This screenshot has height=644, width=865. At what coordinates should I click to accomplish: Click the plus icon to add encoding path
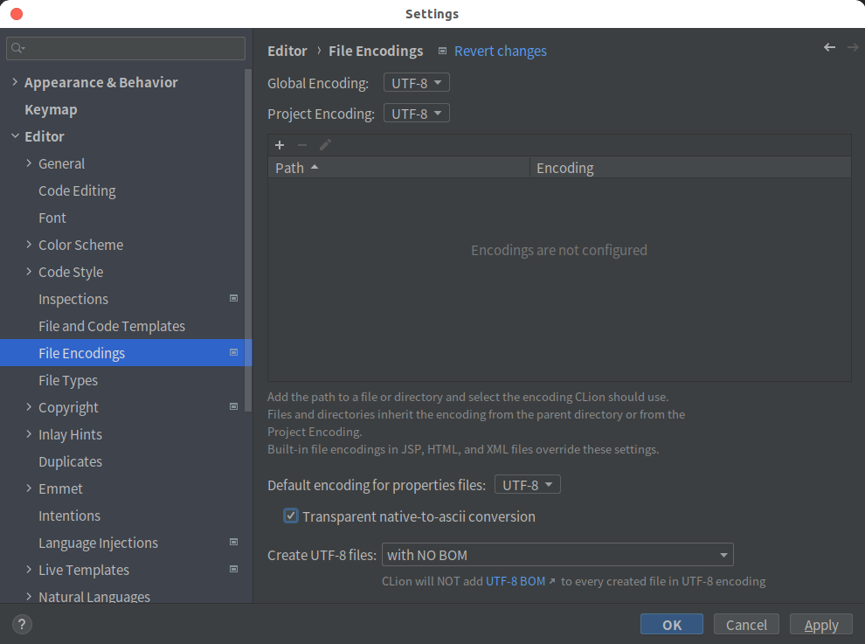279,145
